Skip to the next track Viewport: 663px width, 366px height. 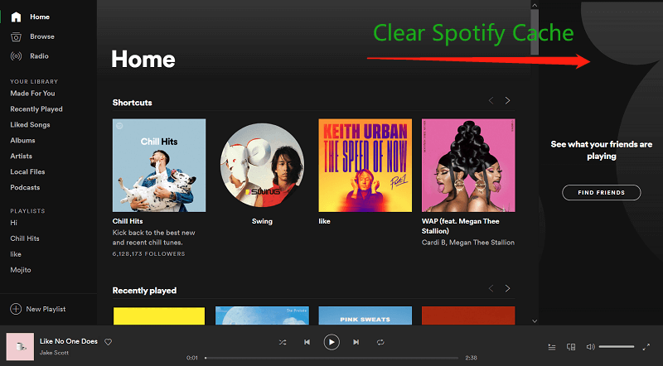pyautogui.click(x=356, y=342)
